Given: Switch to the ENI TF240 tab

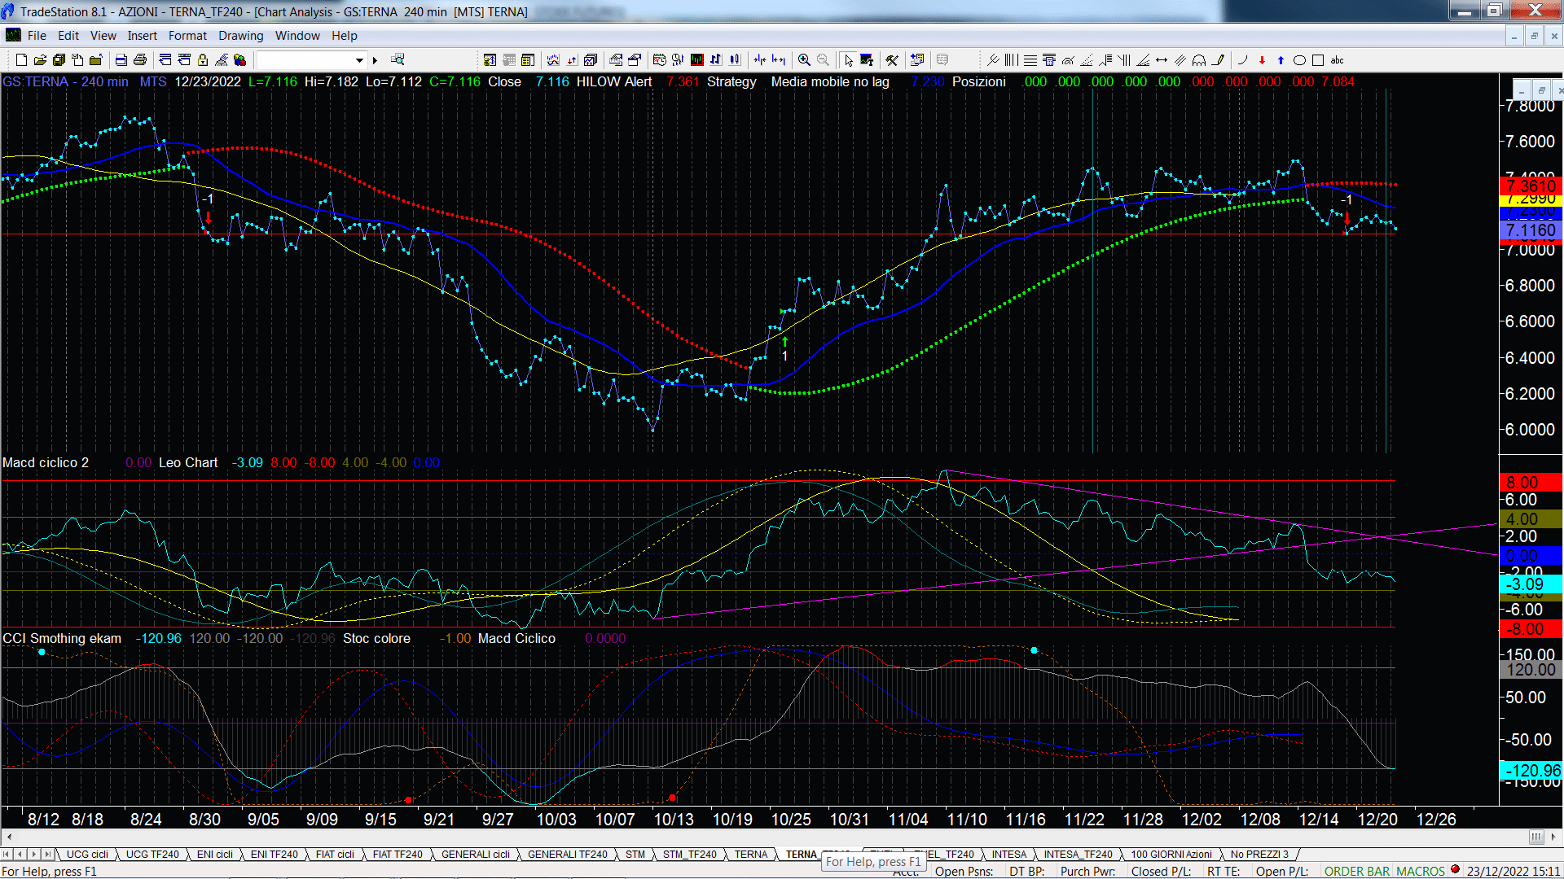Looking at the screenshot, I should coord(275,855).
